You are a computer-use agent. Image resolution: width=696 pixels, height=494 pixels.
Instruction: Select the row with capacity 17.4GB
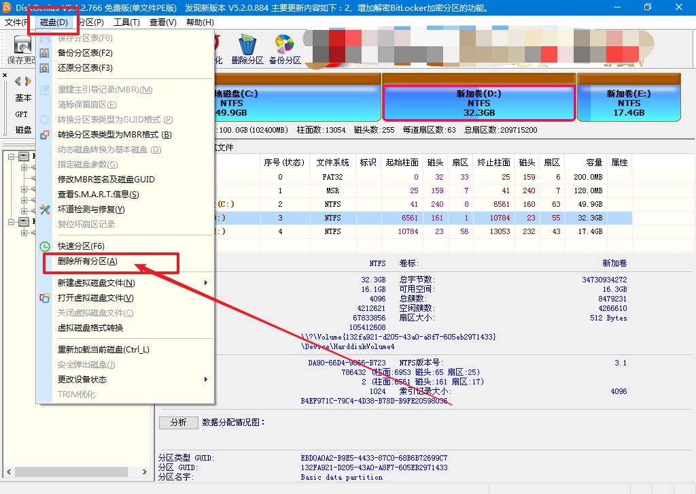[423, 231]
